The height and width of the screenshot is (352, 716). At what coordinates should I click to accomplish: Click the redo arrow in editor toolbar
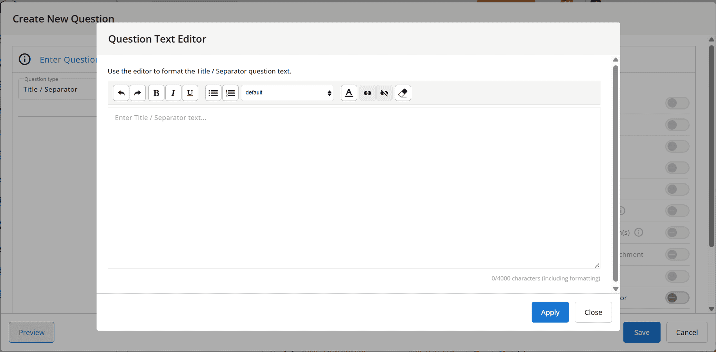click(x=138, y=93)
